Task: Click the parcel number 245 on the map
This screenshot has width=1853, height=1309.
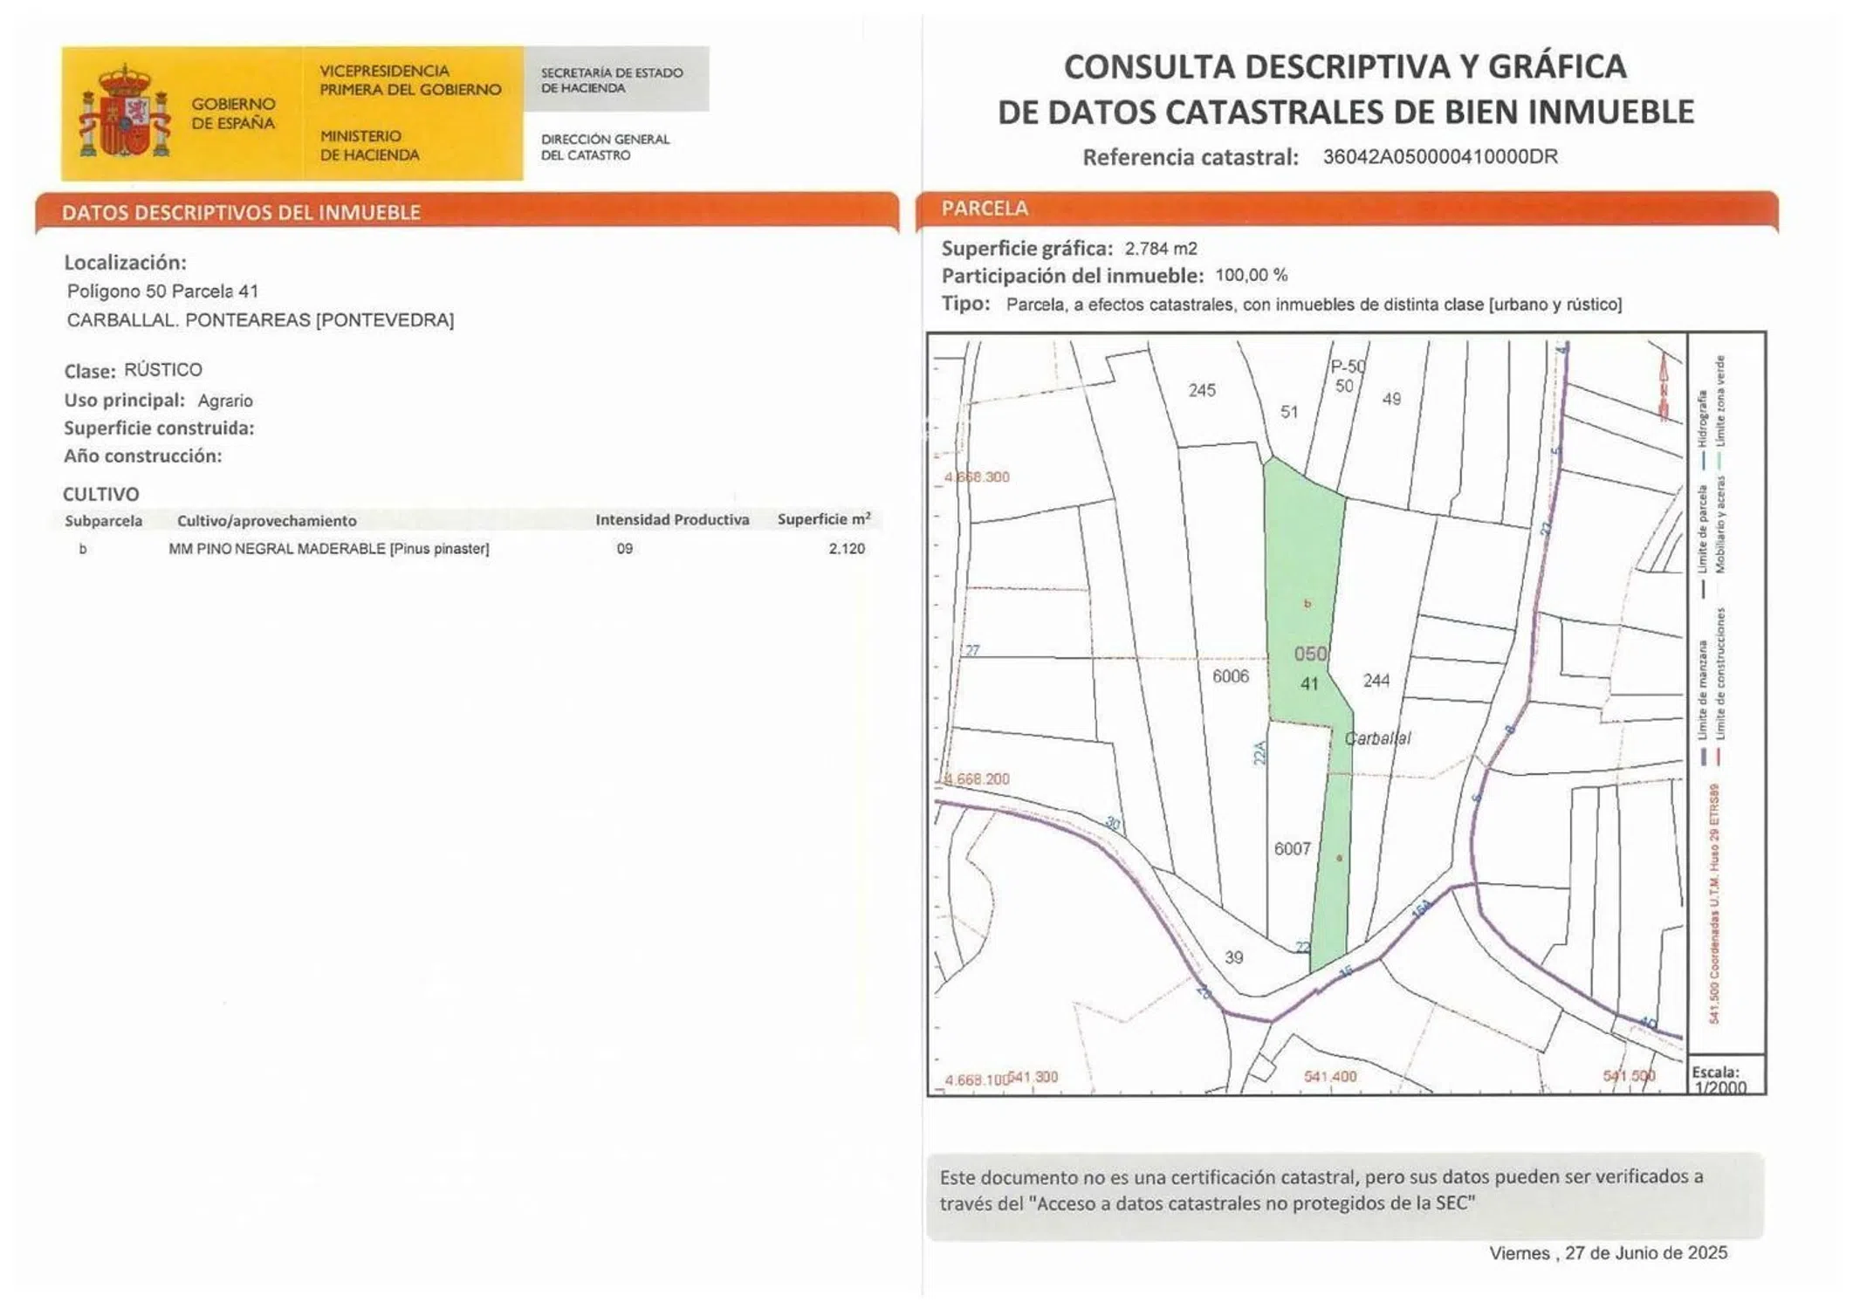Action: click(x=1201, y=390)
